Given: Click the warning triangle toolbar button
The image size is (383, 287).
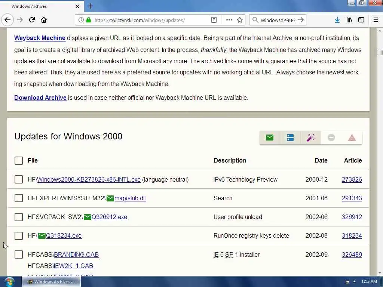Looking at the screenshot, I should (352, 138).
